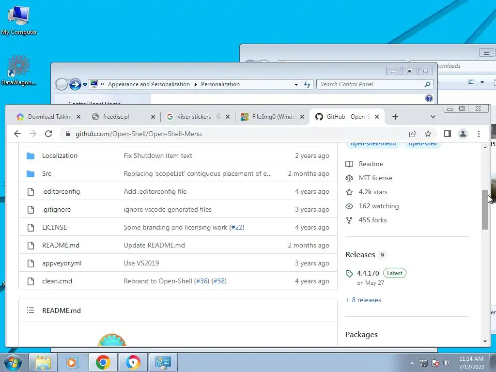Image resolution: width=496 pixels, height=372 pixels.
Task: Expand the view options dropdown in Downloads window
Action: (x=482, y=82)
